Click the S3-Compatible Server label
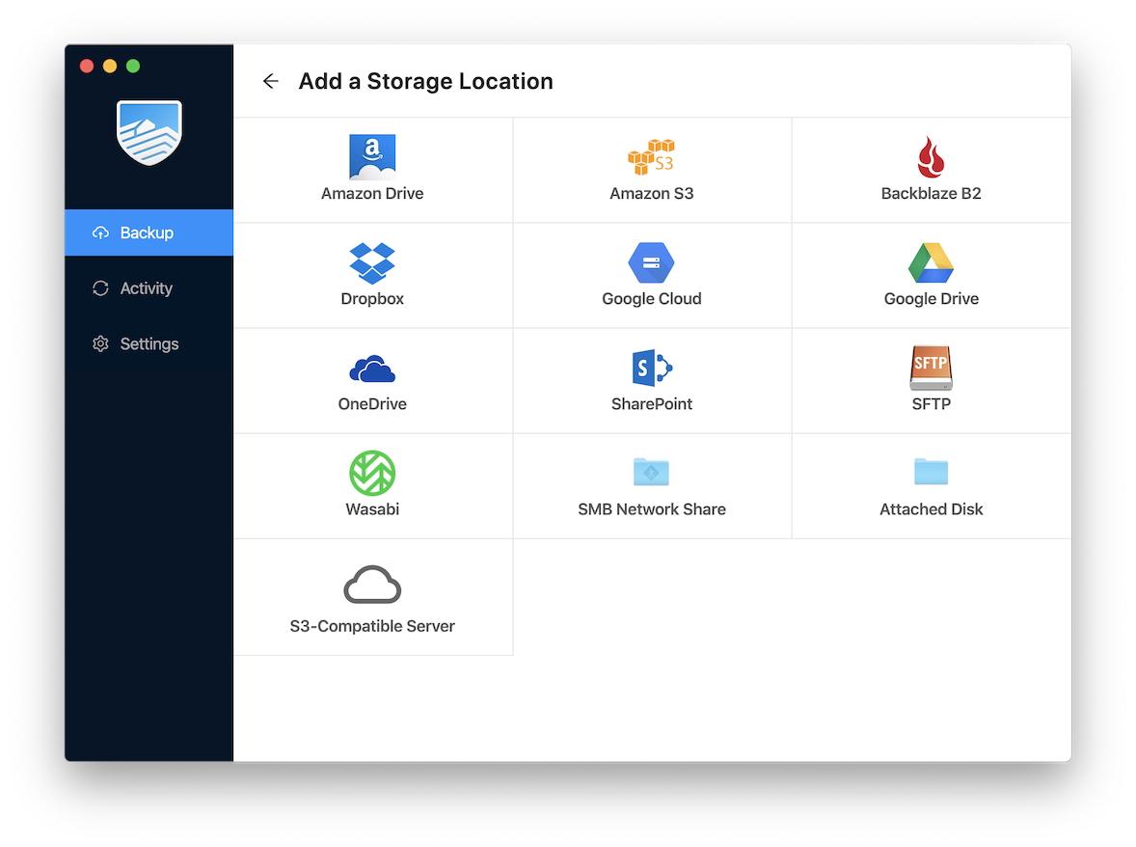The height and width of the screenshot is (847, 1136). click(372, 626)
